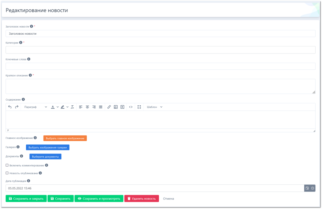This screenshot has width=322, height=209.
Task: Click the undo arrow in the editor toolbar
Action: coord(10,107)
